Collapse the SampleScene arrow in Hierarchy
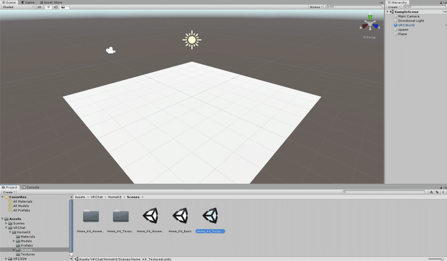The width and height of the screenshot is (447, 261). coord(388,12)
